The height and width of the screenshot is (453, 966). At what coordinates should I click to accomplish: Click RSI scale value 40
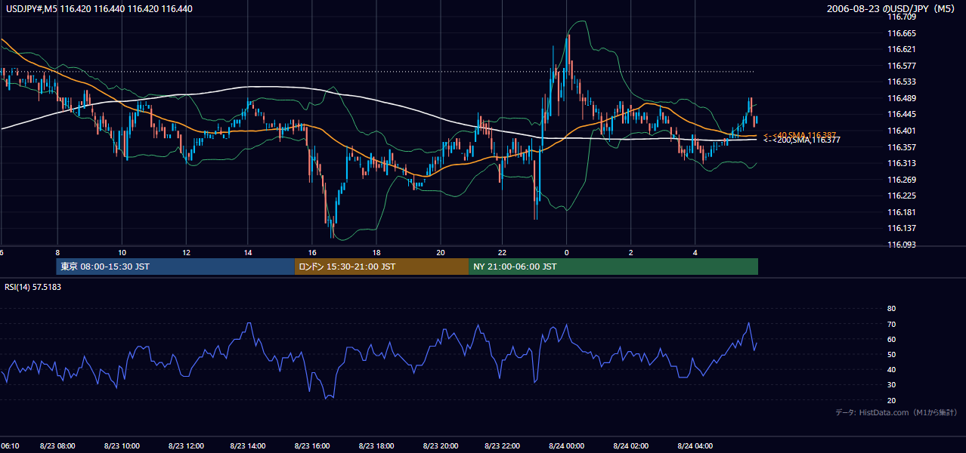click(x=891, y=369)
